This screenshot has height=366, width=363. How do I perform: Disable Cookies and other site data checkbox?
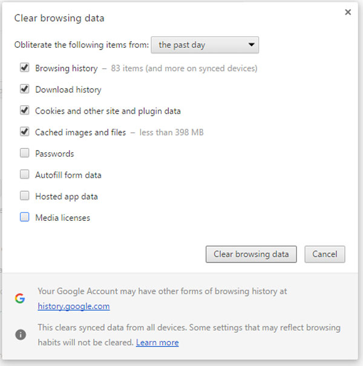click(25, 111)
